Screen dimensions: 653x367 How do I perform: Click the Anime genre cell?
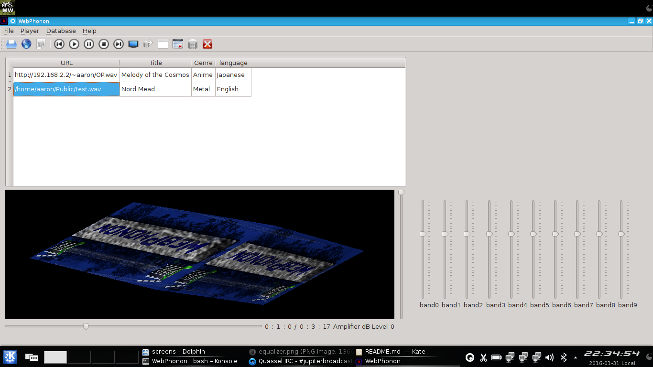203,75
